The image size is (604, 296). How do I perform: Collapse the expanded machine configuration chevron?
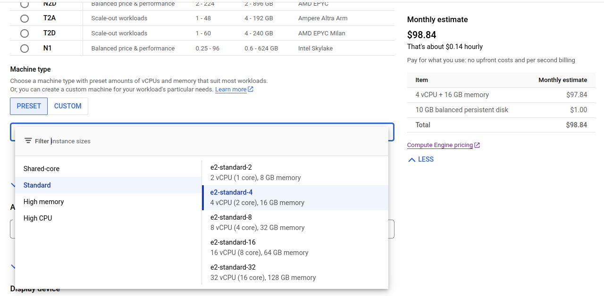pos(13,185)
